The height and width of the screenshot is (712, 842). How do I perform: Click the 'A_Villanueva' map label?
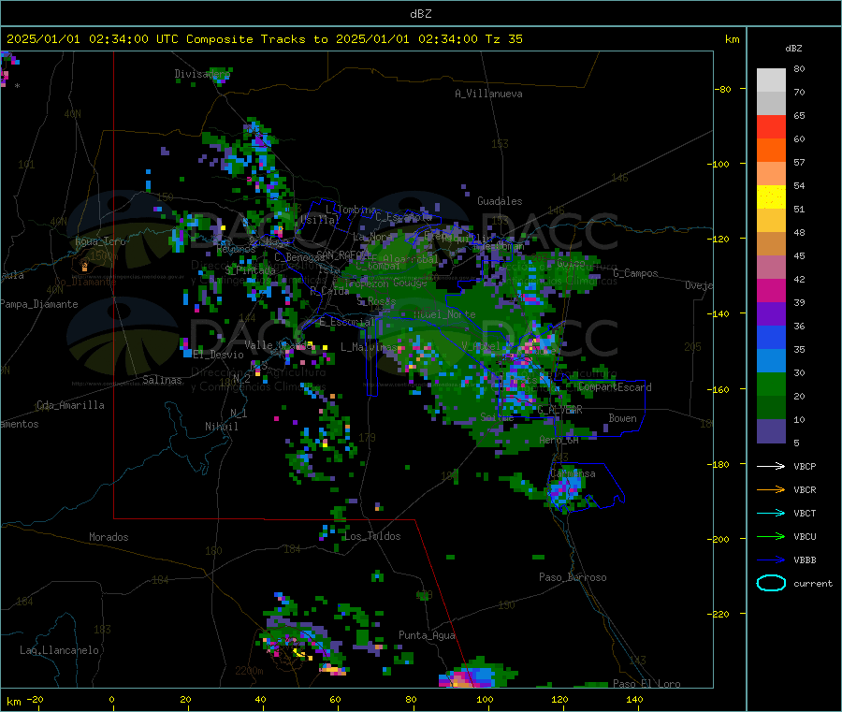click(x=488, y=94)
